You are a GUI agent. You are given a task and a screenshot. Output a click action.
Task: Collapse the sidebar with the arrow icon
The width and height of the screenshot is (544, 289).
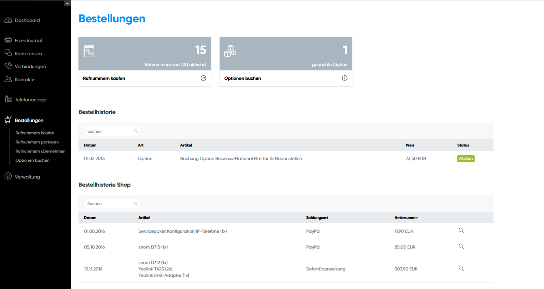67,3
